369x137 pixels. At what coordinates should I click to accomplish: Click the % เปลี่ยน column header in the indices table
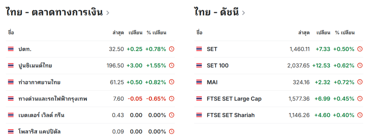point(345,33)
